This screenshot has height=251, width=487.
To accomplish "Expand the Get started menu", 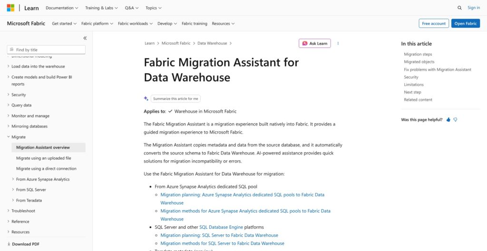I will click(64, 24).
